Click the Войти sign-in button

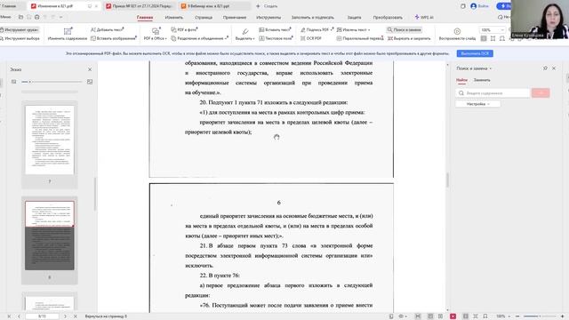click(480, 6)
